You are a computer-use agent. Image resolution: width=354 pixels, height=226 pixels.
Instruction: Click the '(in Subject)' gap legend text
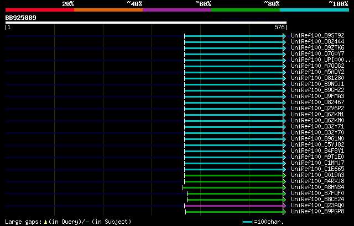tap(112, 222)
